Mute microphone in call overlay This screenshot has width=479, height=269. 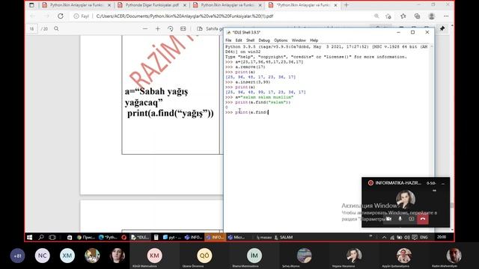(x=400, y=219)
